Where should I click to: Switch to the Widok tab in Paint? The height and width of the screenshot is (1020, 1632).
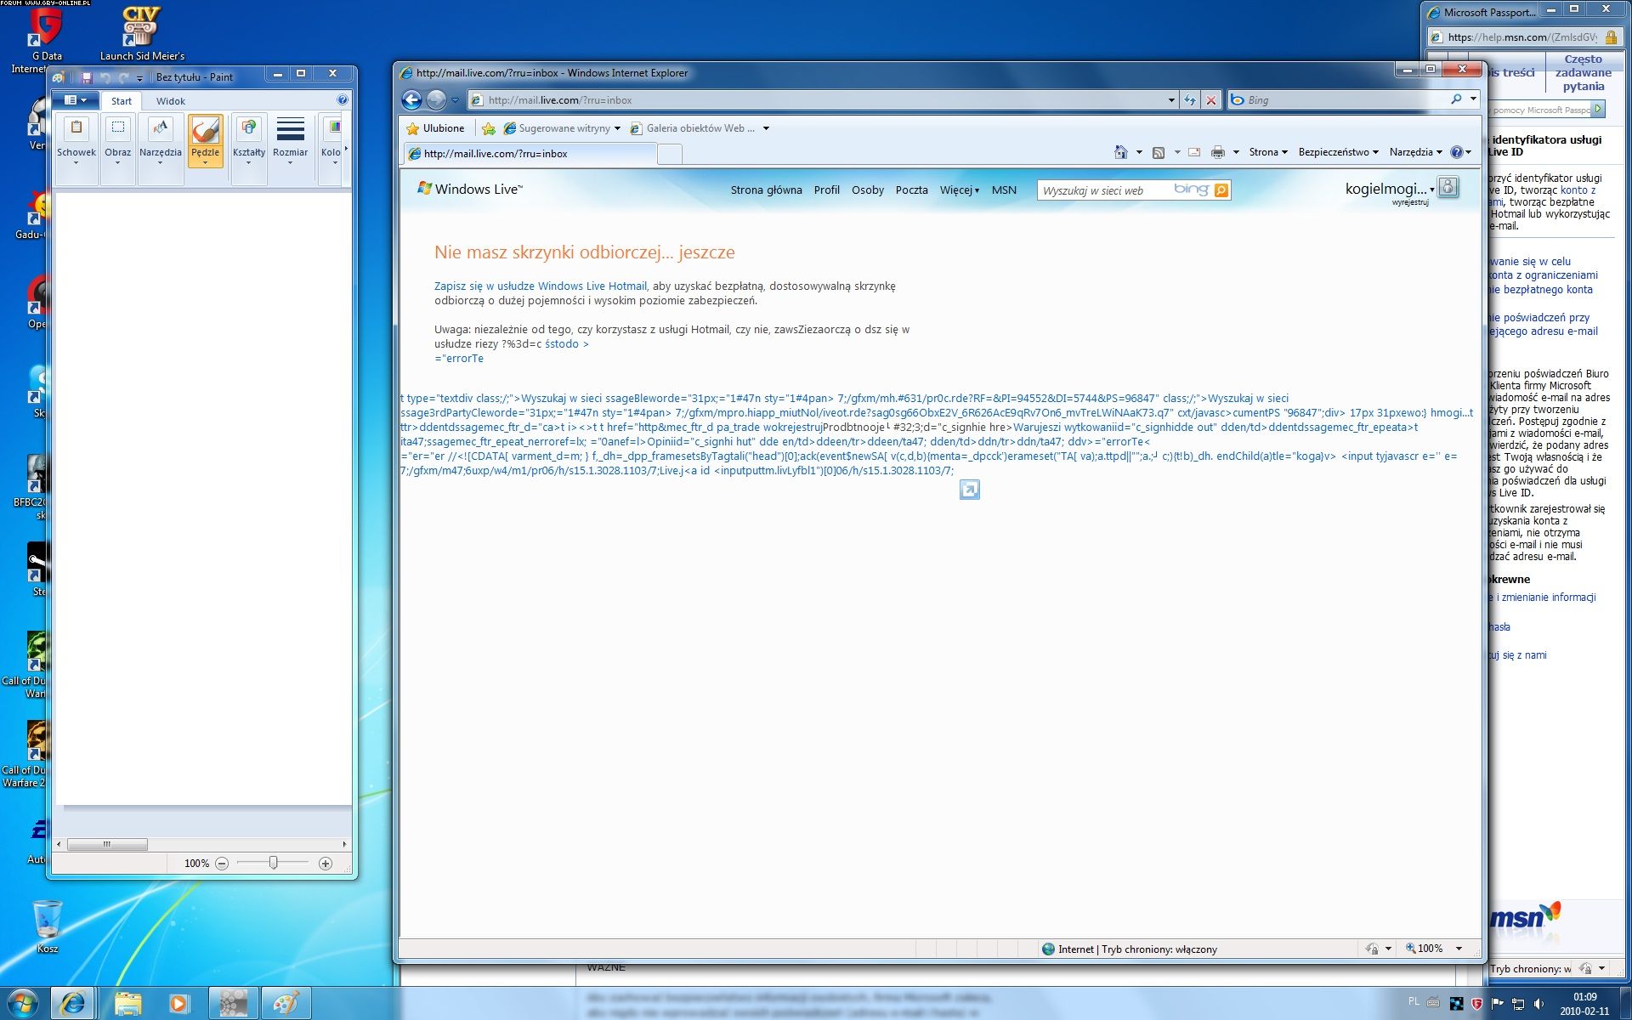[171, 101]
